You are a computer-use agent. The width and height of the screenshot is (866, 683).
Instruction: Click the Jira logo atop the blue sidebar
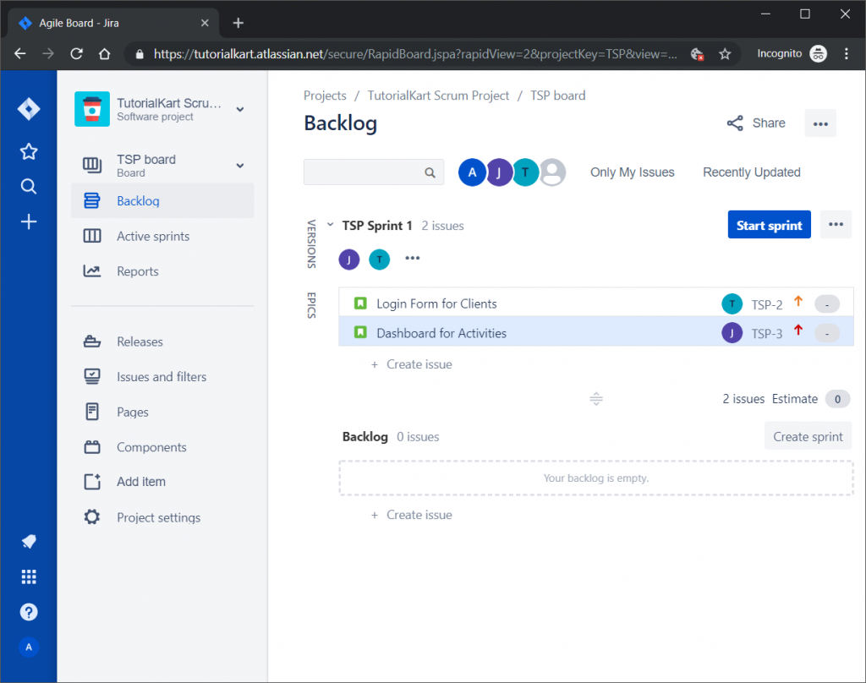pos(28,108)
